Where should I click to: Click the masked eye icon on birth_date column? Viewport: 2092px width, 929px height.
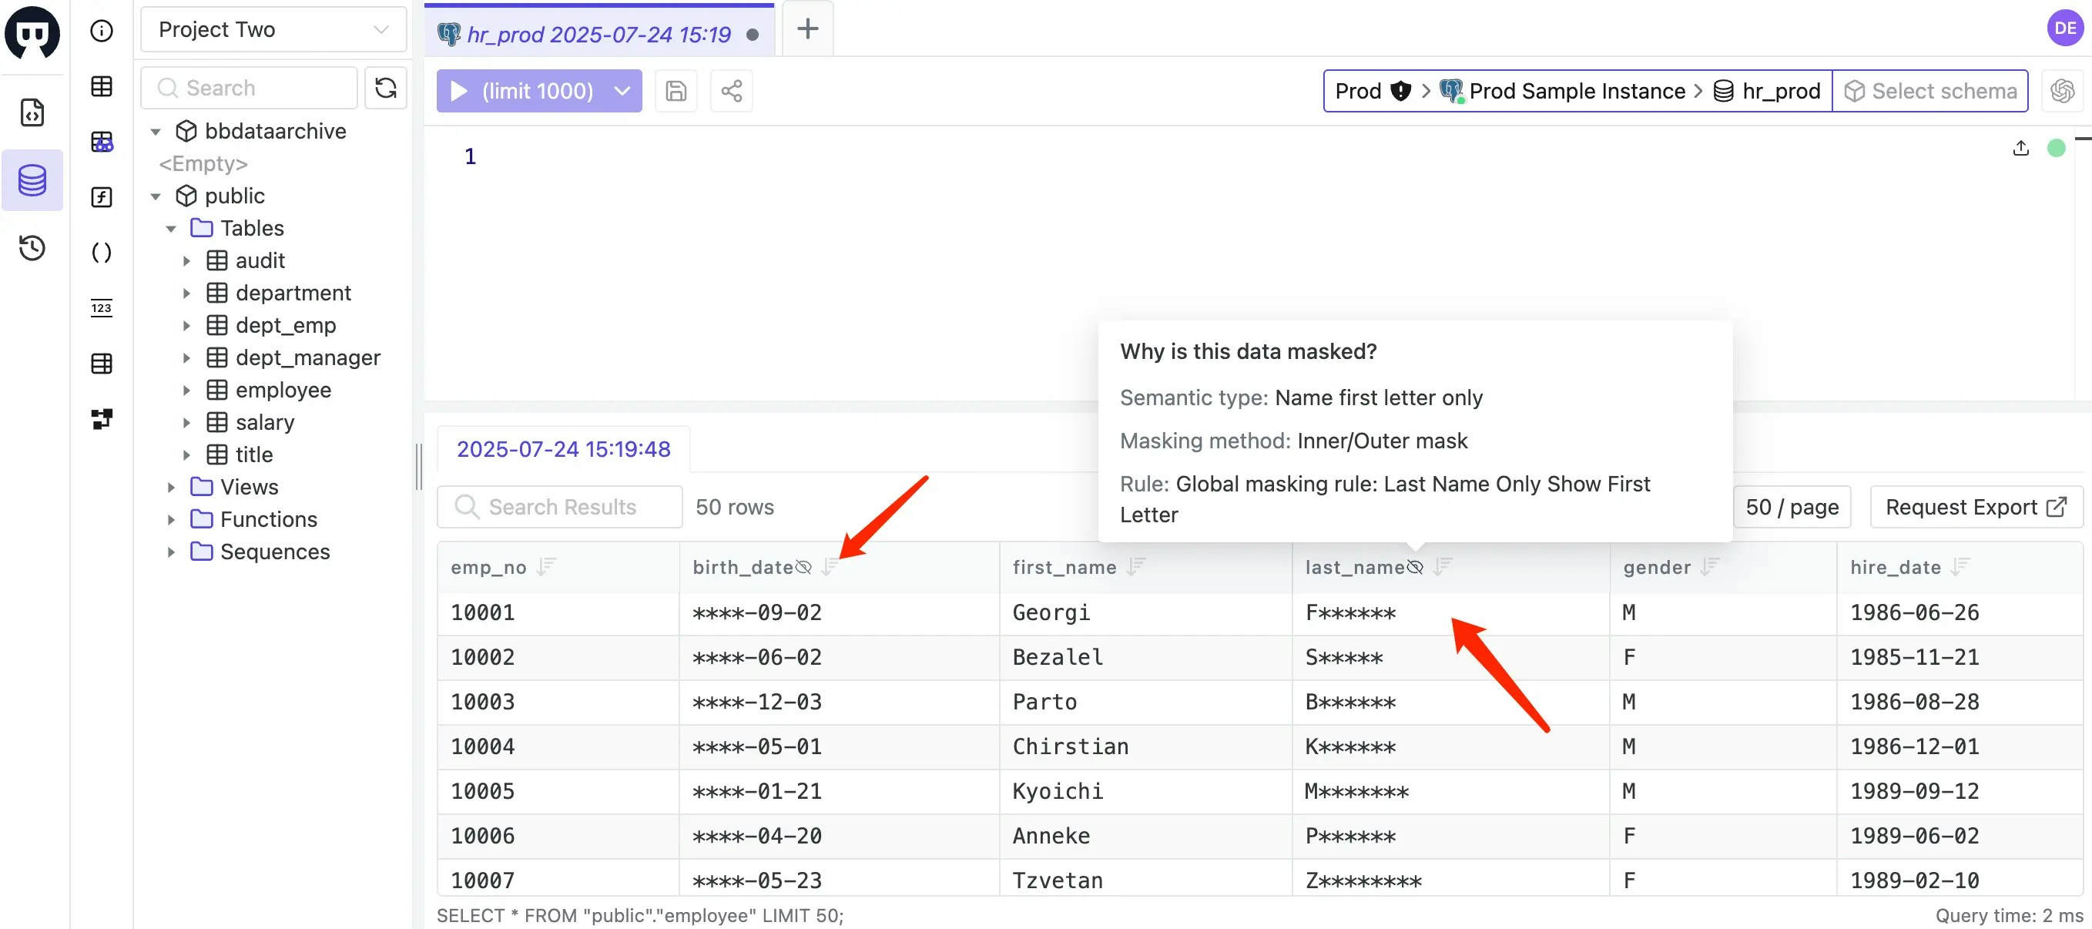click(803, 567)
